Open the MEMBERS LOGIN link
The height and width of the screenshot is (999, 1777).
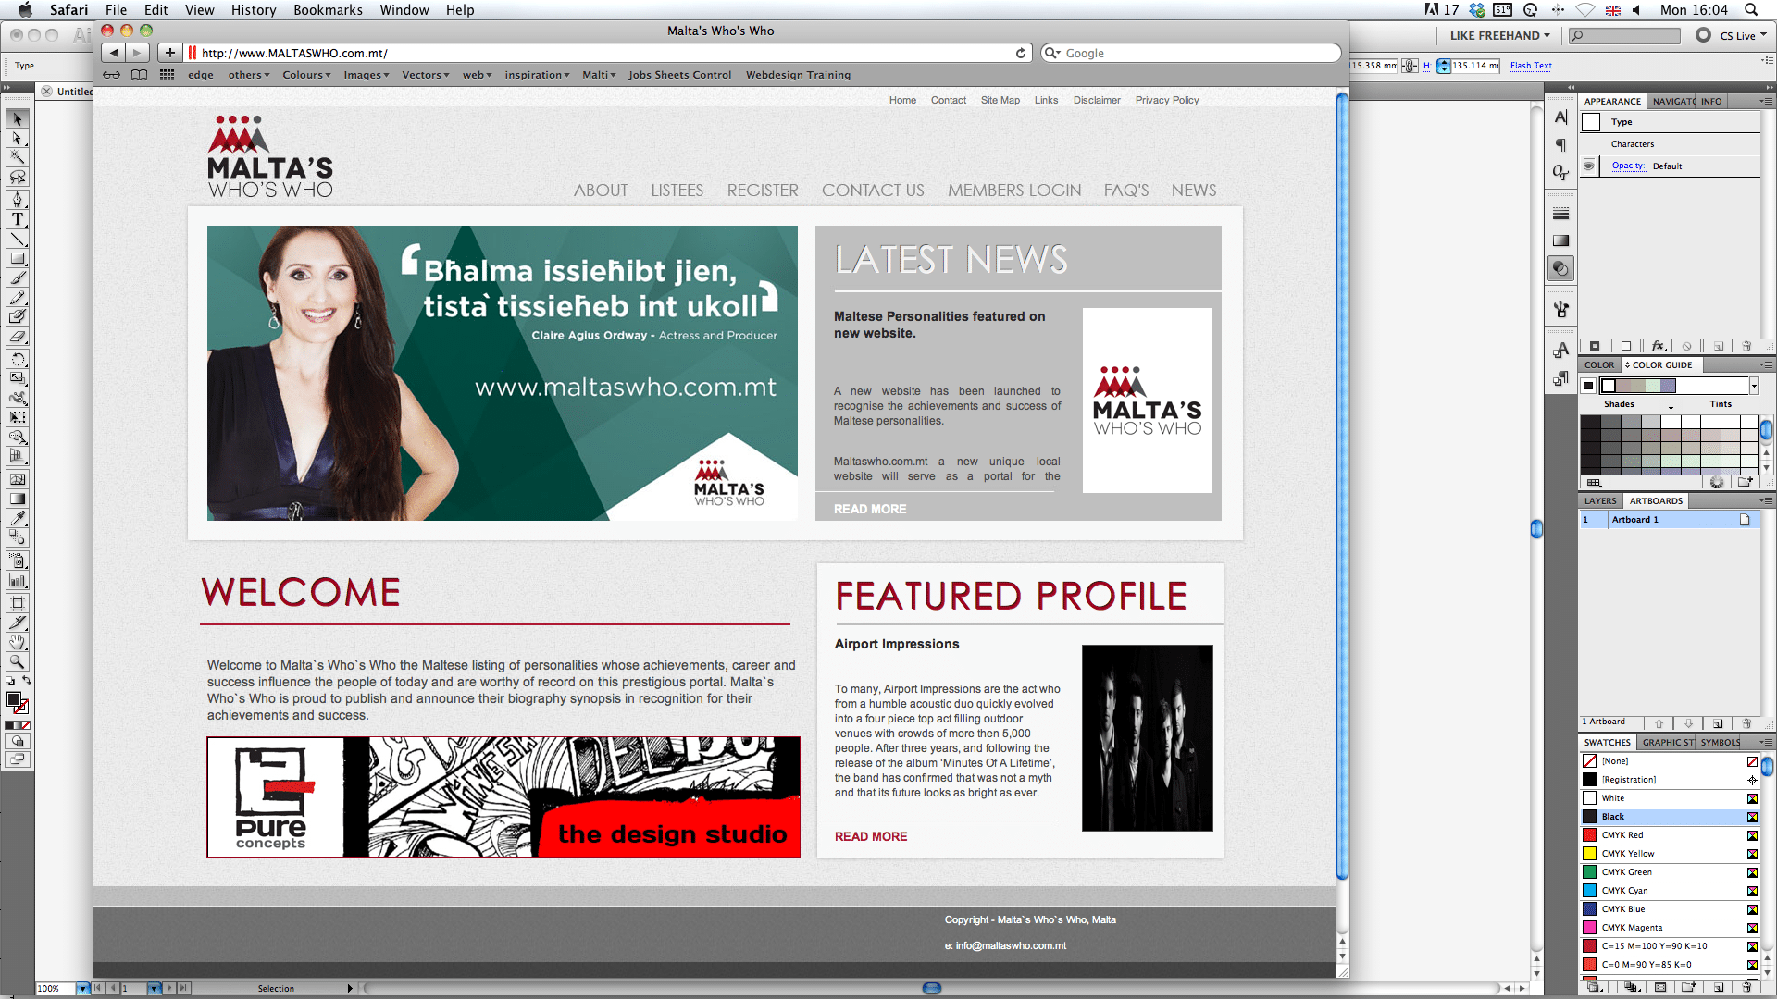click(1014, 190)
